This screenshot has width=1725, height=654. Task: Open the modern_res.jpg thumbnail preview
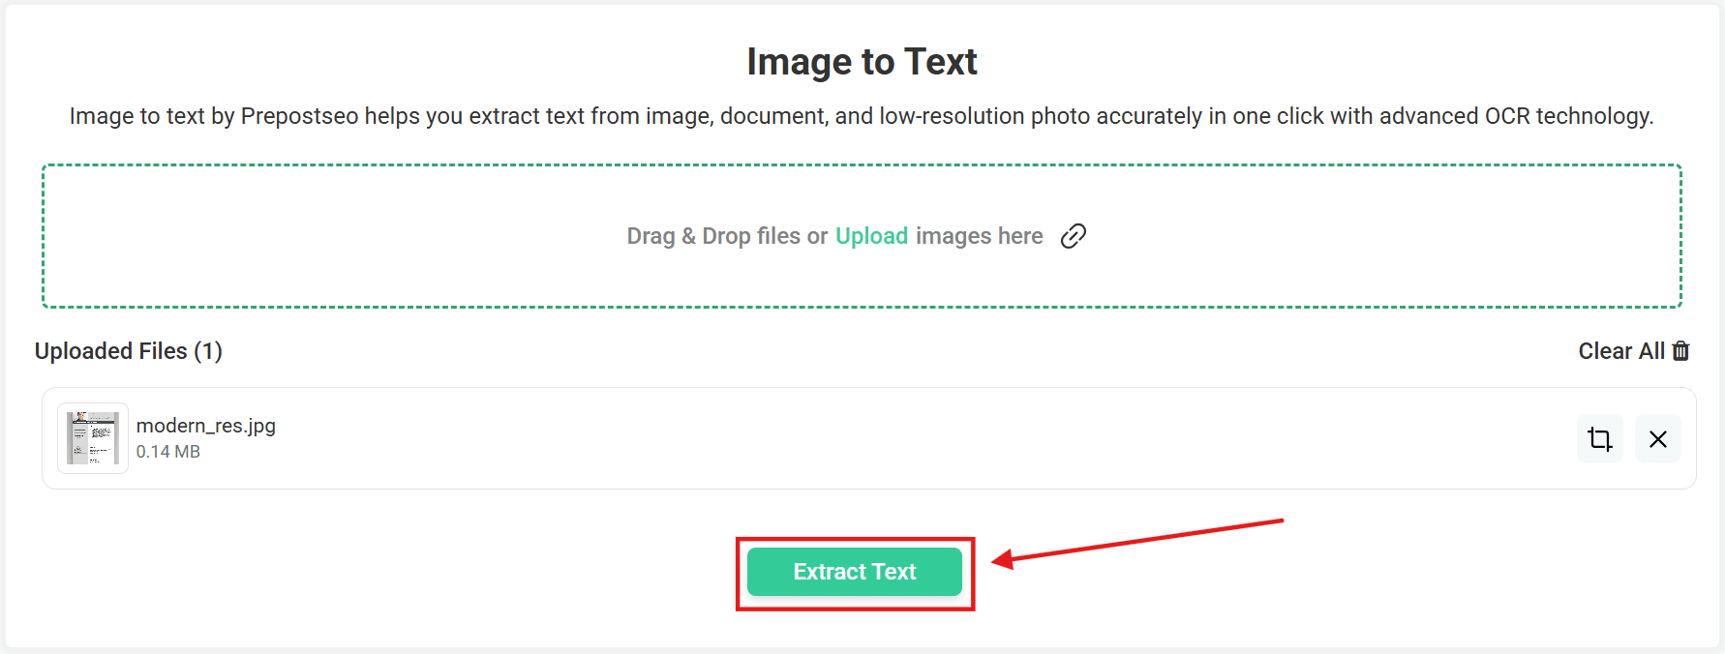tap(93, 438)
